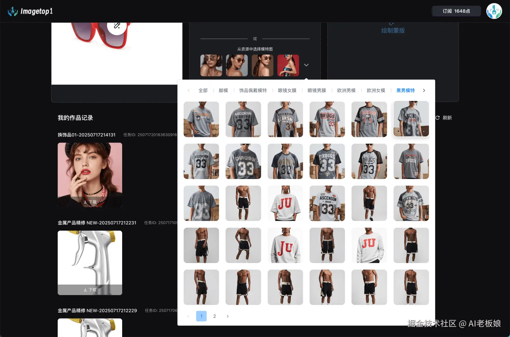Click the 从资源中选择模特图 label
Viewport: 510px width, 337px height.
(x=255, y=49)
